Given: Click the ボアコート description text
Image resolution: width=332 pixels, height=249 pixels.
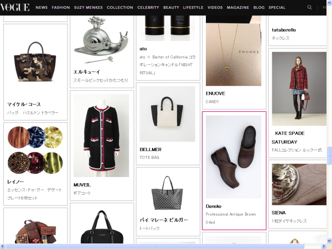Looking at the screenshot, I should click(82, 193).
